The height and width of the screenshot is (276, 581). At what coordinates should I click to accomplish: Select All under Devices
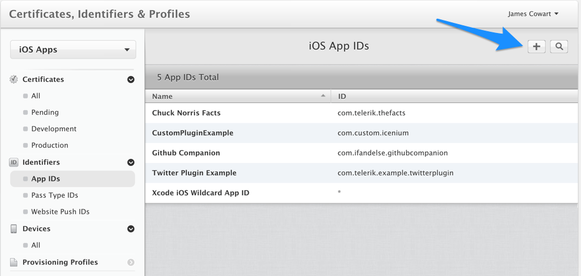click(35, 245)
